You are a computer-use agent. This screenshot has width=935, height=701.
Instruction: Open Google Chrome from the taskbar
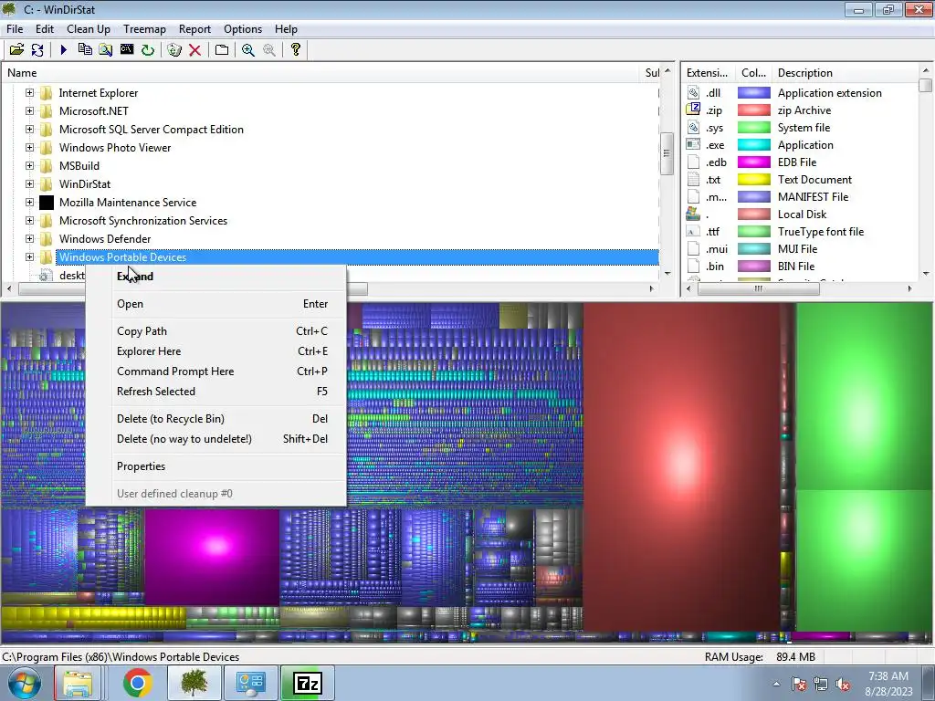137,683
